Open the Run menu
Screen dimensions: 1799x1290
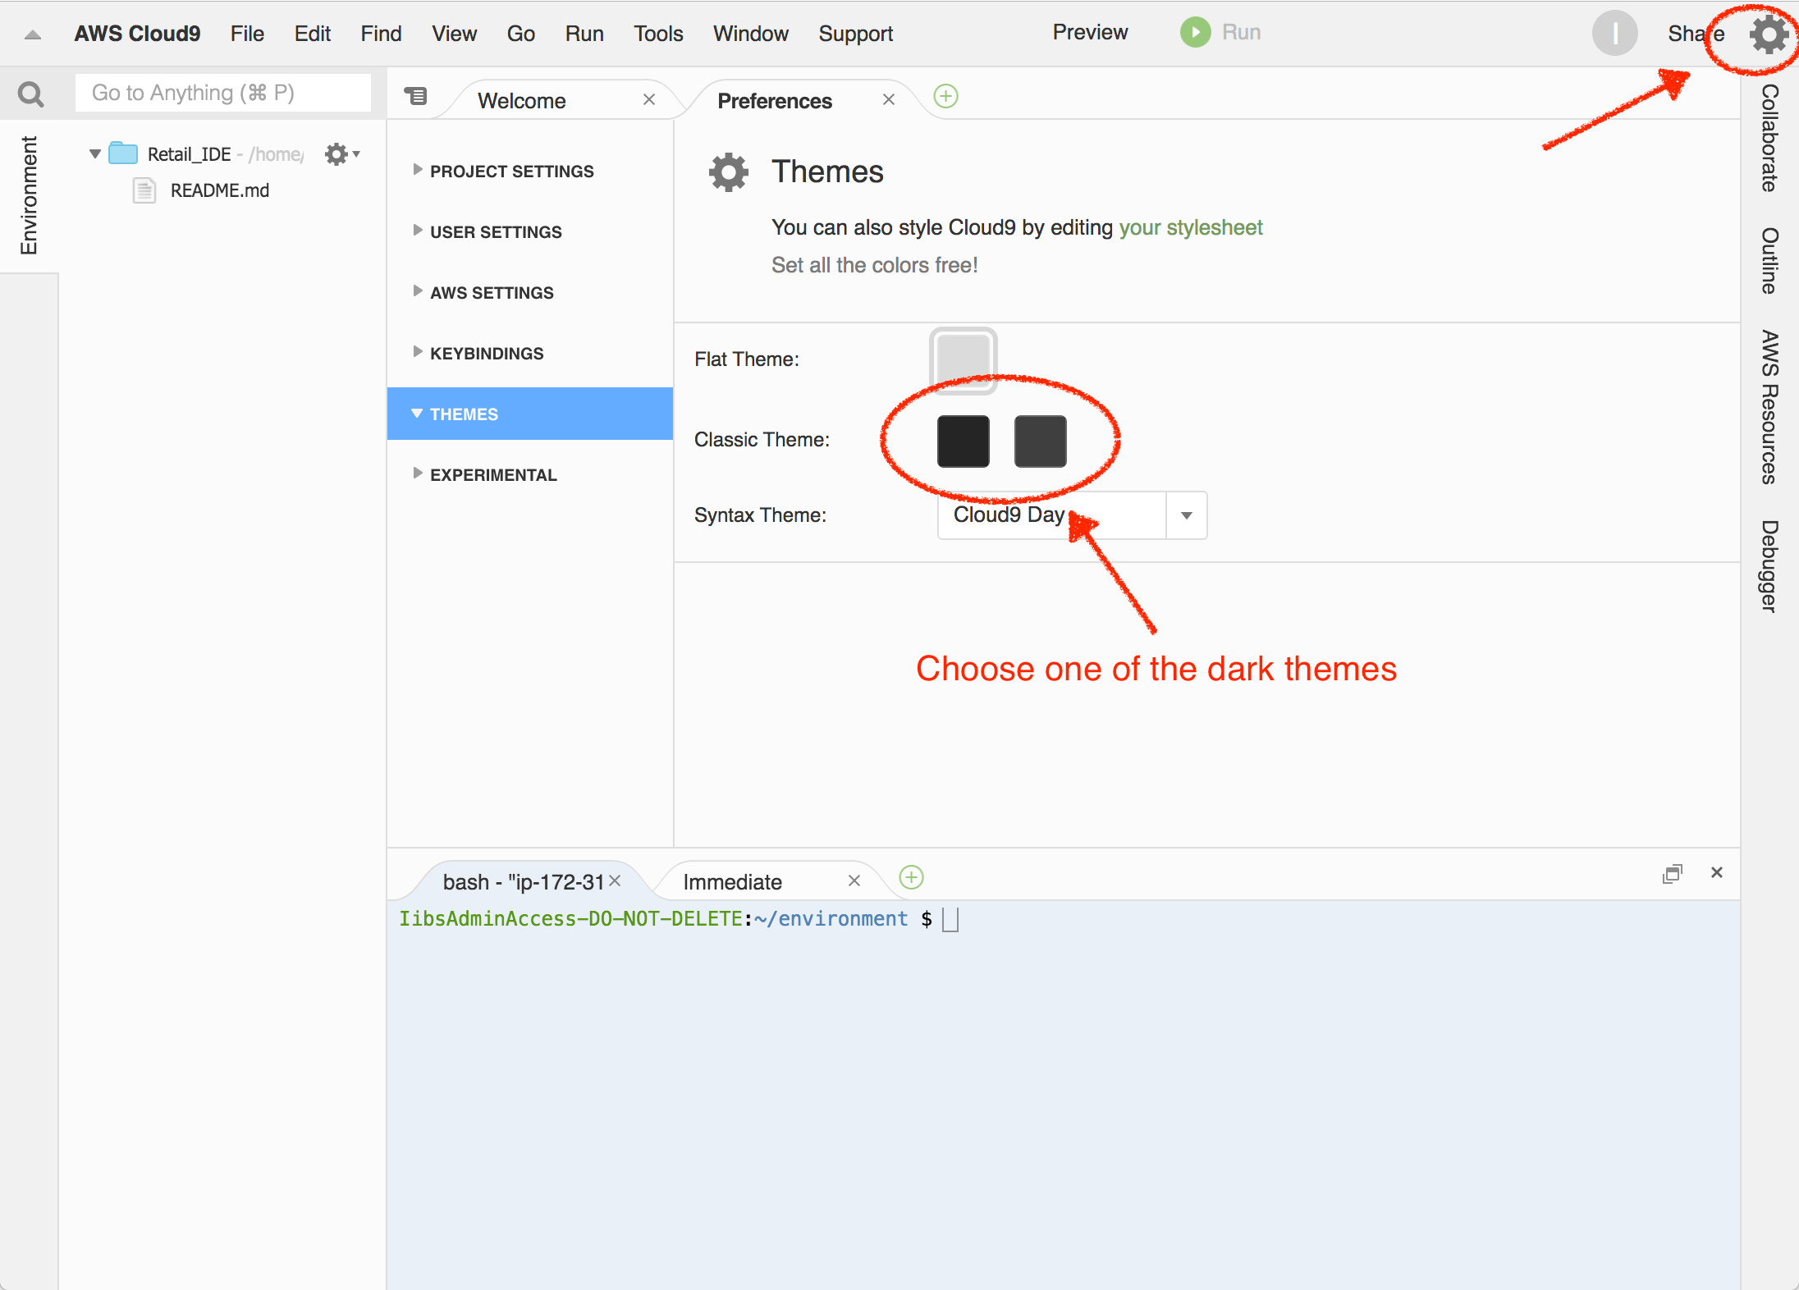point(584,34)
